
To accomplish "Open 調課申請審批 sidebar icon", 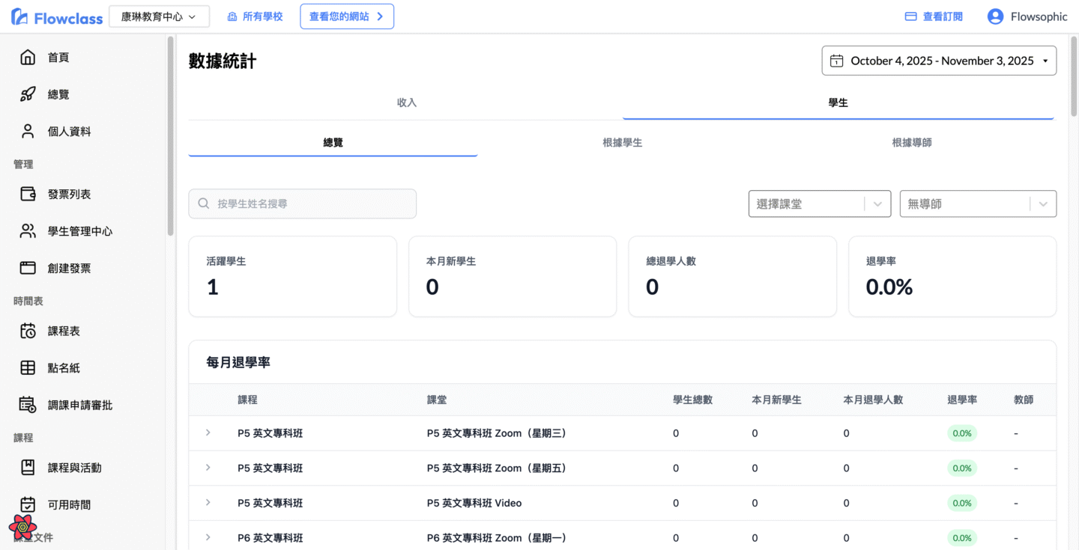I will pos(28,405).
